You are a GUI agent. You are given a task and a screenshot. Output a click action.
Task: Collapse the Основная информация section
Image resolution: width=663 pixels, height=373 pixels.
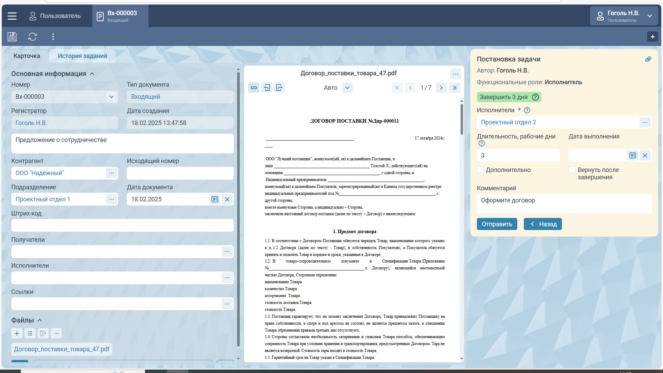tap(92, 74)
